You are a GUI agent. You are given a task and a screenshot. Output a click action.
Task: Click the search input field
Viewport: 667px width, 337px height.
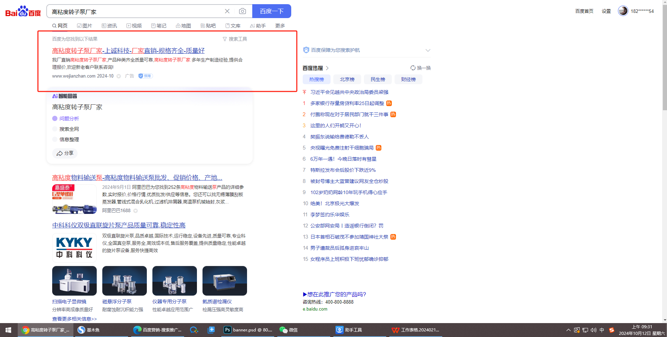136,12
